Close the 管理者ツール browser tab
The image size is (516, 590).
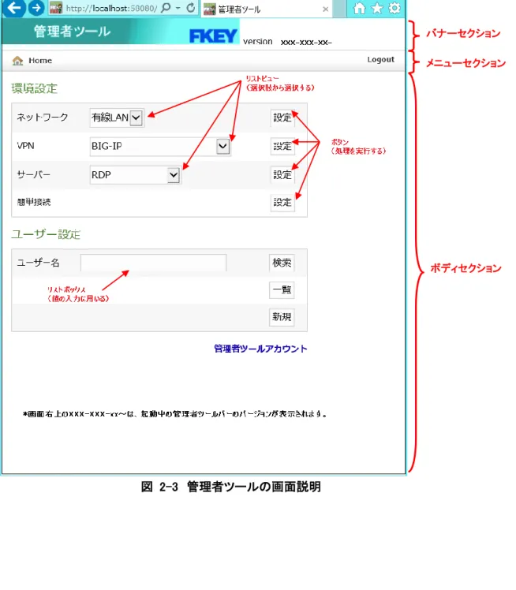326,9
